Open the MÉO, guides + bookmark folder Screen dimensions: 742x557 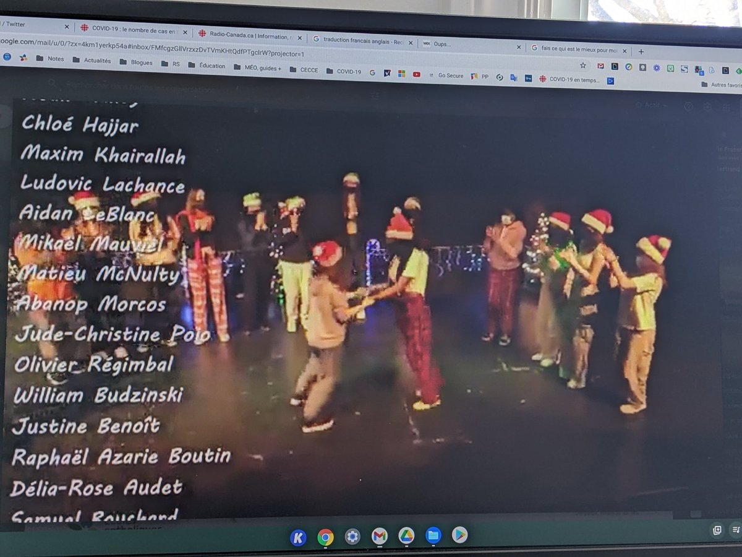(x=257, y=67)
